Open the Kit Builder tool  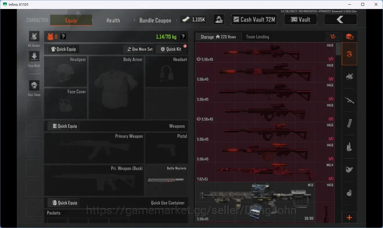click(34, 36)
